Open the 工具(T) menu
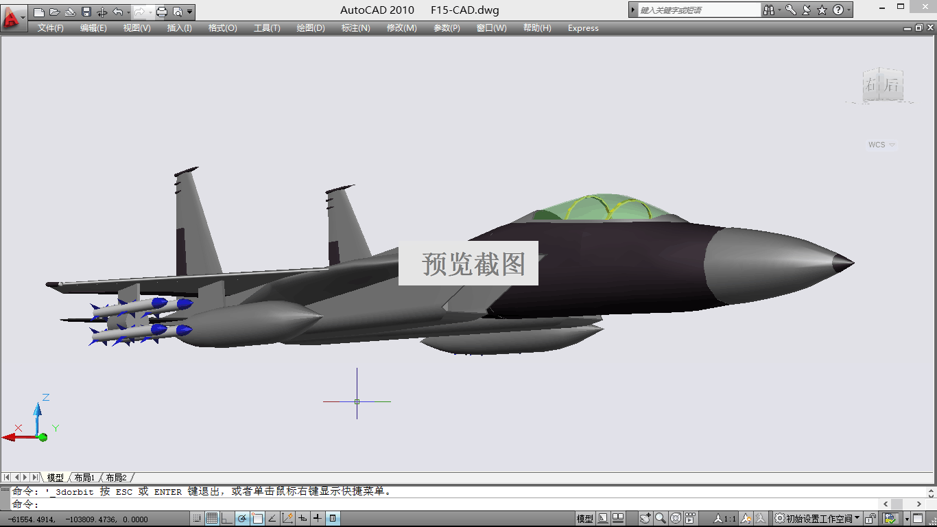The image size is (937, 527). pyautogui.click(x=267, y=28)
